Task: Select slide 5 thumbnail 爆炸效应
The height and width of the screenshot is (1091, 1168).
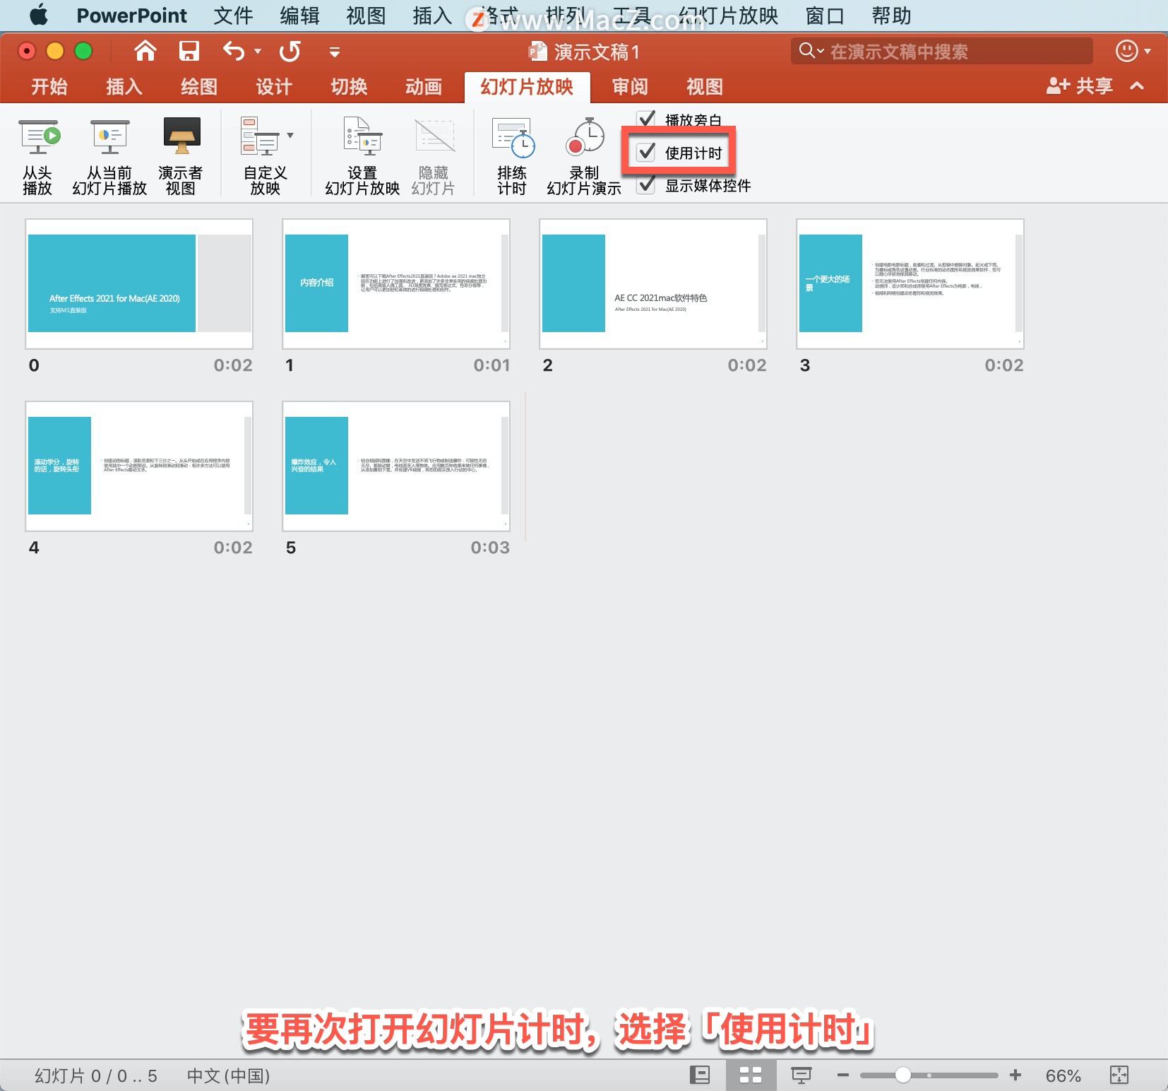Action: (x=396, y=466)
